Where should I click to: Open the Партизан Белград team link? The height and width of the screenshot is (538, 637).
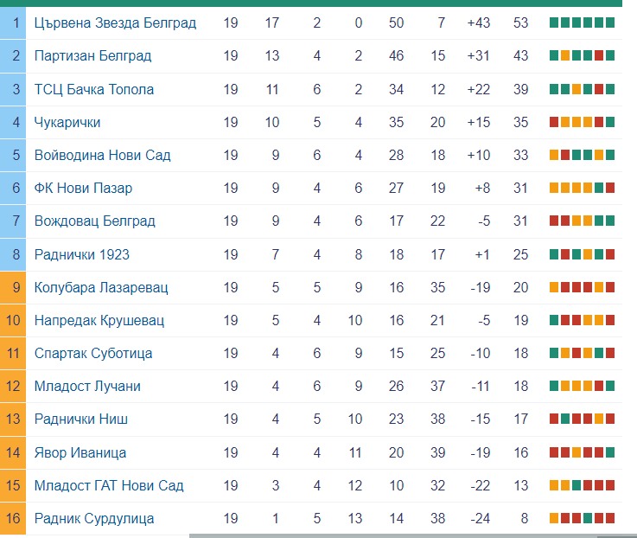click(x=92, y=55)
